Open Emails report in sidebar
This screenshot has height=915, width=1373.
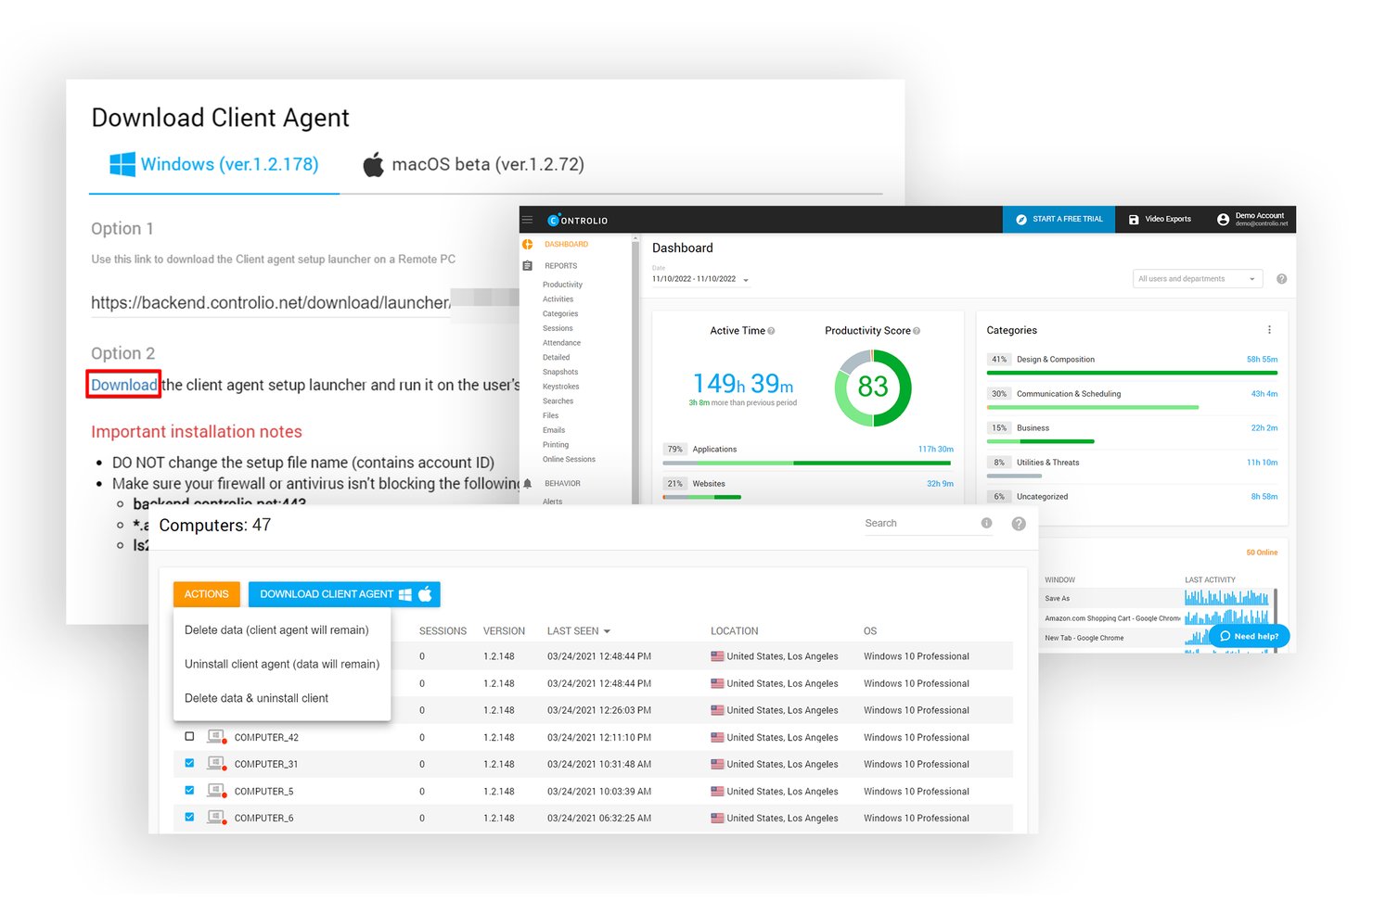click(x=554, y=430)
